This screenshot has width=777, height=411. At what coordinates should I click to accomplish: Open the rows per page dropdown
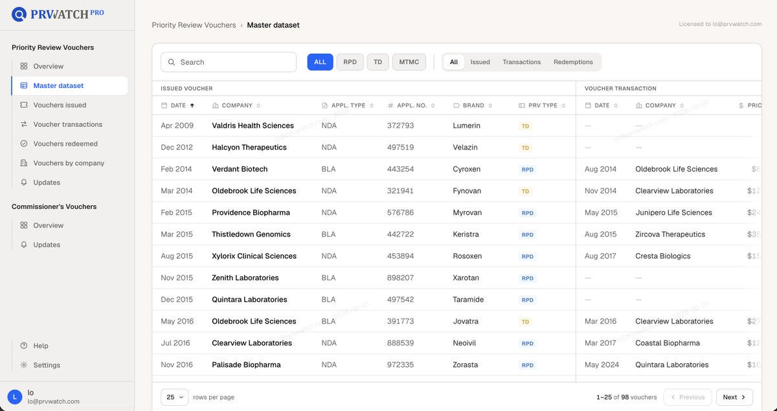pyautogui.click(x=175, y=397)
